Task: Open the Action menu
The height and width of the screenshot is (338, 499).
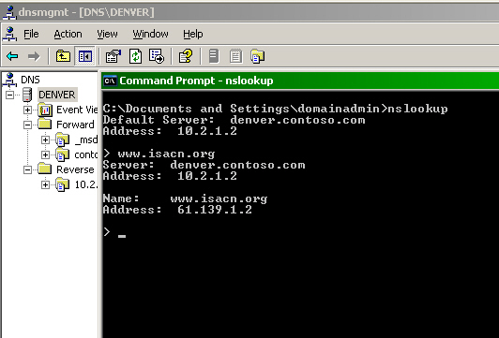Action: tap(68, 34)
